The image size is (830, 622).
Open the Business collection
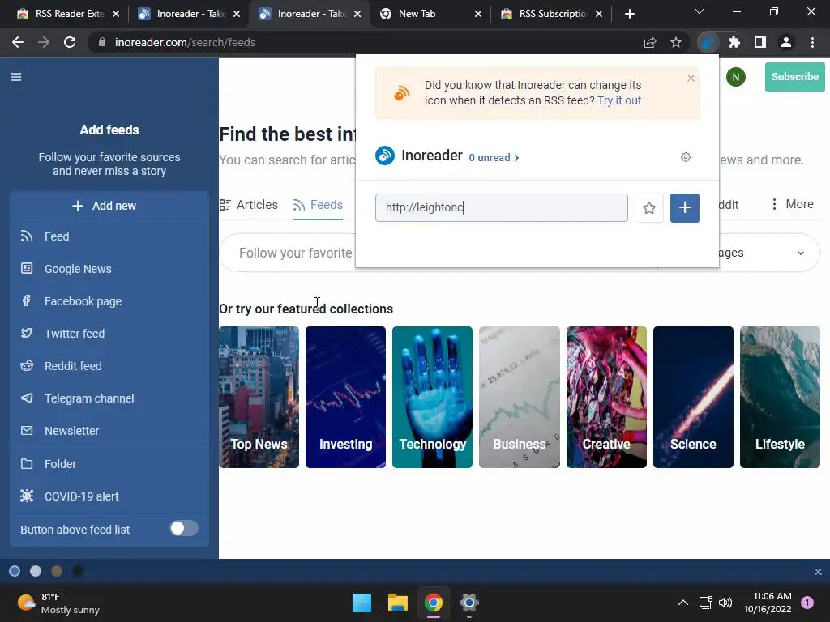[x=520, y=397]
